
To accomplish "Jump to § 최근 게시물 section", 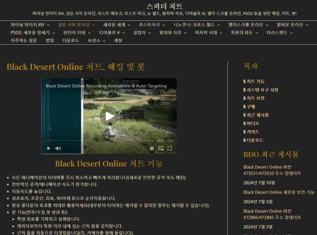I will [x=256, y=115].
